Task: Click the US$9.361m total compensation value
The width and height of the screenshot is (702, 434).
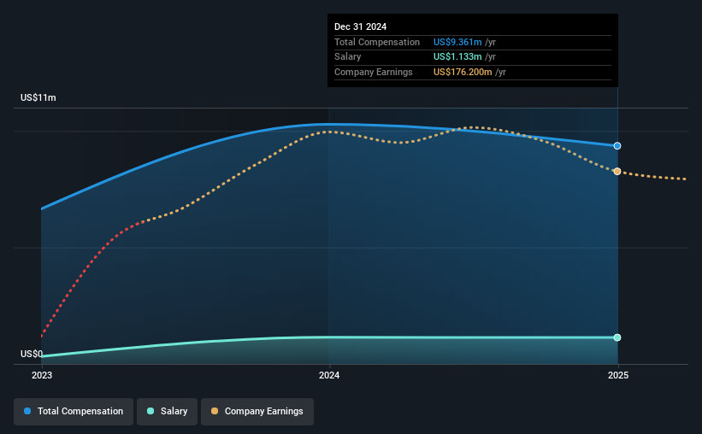Action: pos(457,42)
